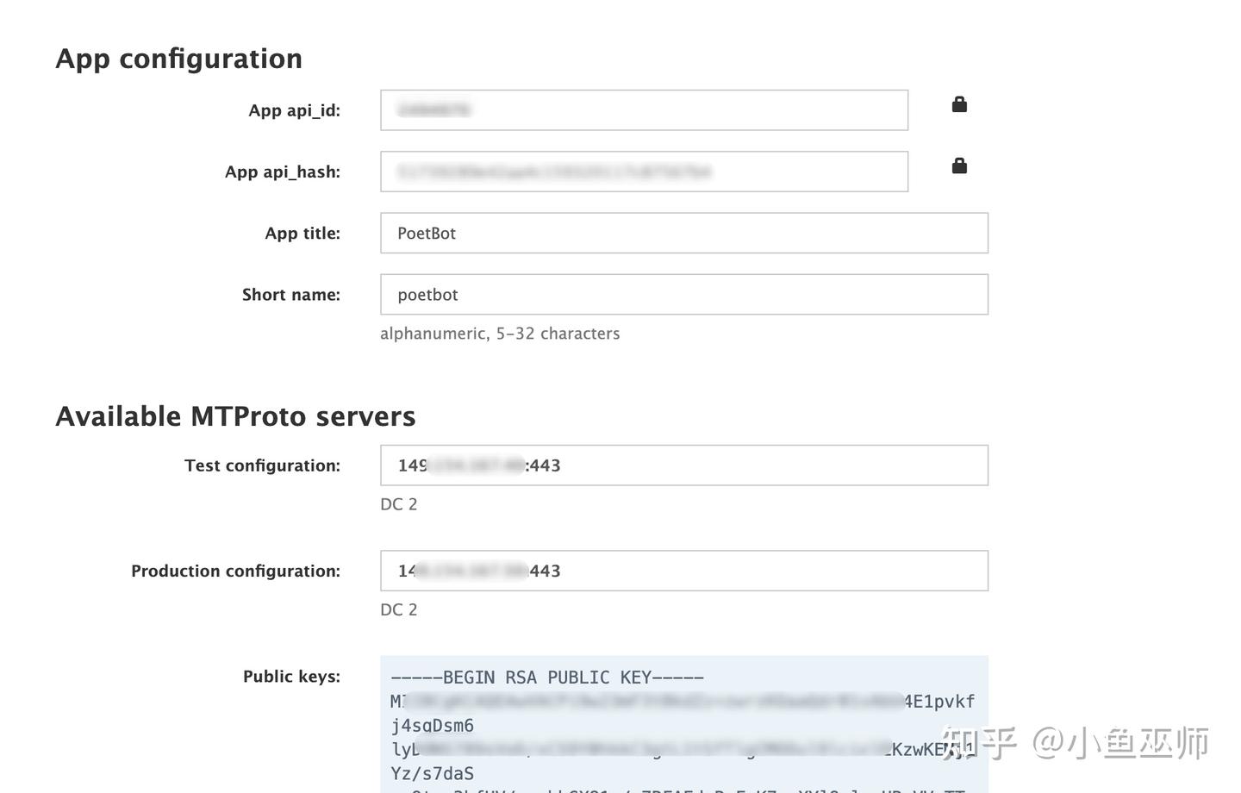The height and width of the screenshot is (793, 1241).
Task: Select the App api_id input field
Action: pyautogui.click(x=643, y=109)
